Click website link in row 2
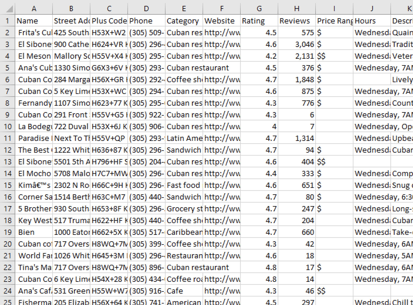Screen dimensions: 413x305 (222, 33)
